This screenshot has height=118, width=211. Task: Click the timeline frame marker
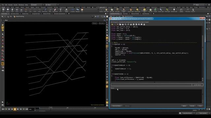[50, 108]
